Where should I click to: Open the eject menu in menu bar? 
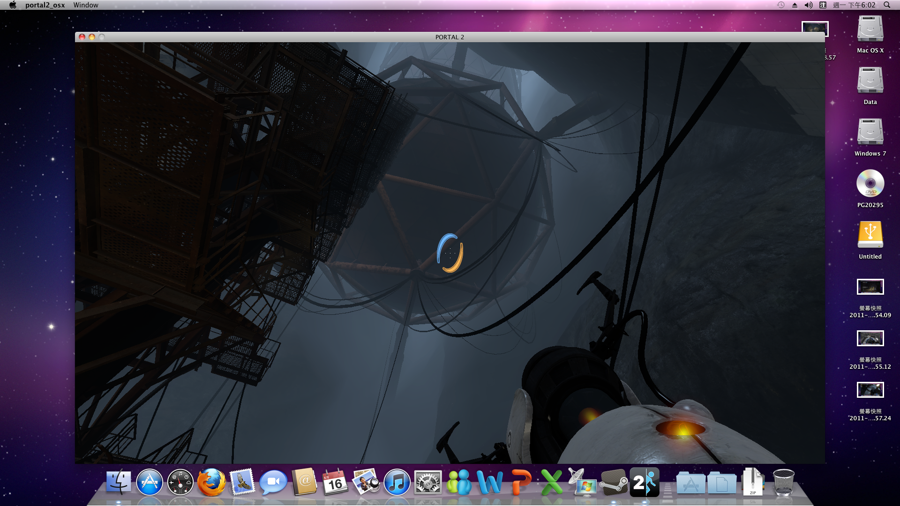(795, 5)
